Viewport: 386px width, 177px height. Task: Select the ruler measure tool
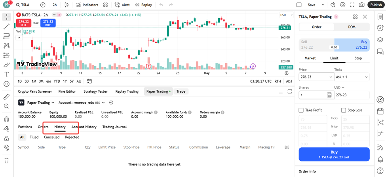point(6,96)
